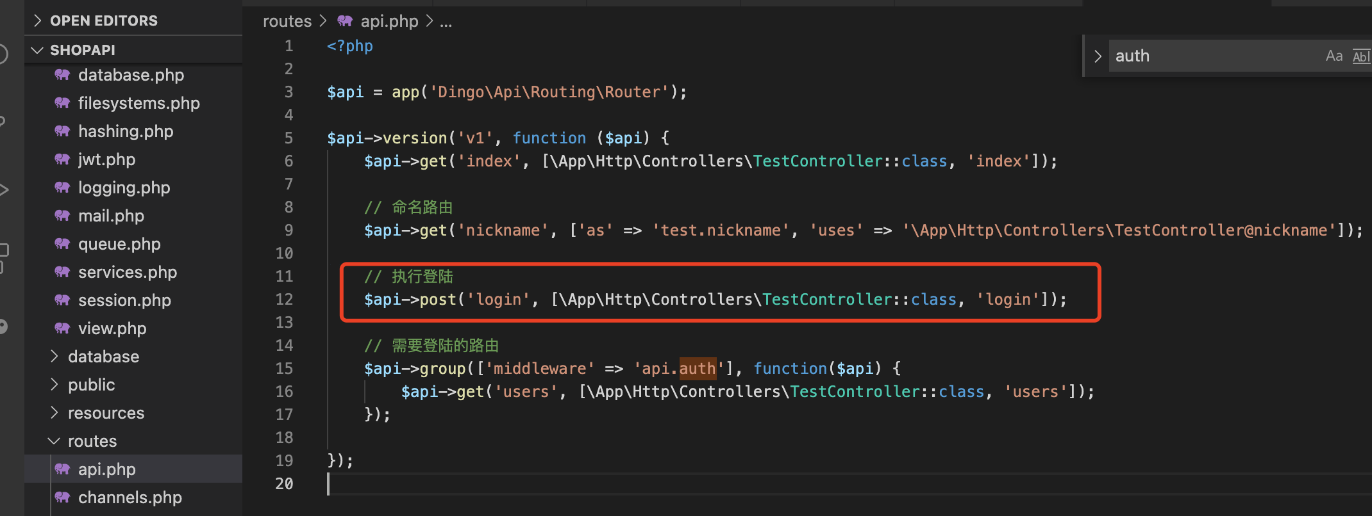Select api.php in the routes folder
Image resolution: width=1372 pixels, height=516 pixels.
click(133, 469)
